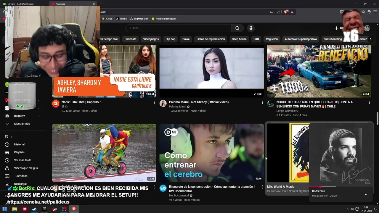Select Automóvil superdeportivo chip
379x213 pixels.
(301, 39)
